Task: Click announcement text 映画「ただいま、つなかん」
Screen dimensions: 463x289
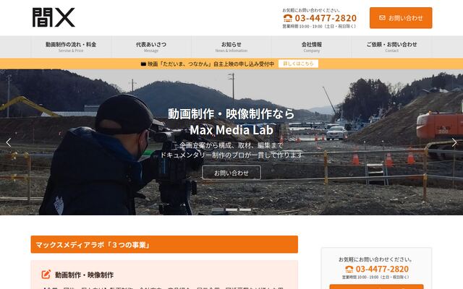Action: [182, 64]
